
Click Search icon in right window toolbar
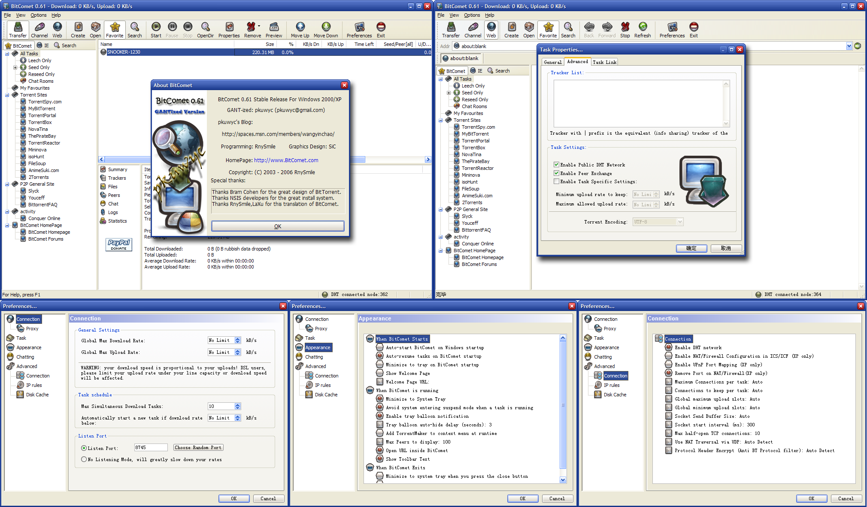coord(568,30)
